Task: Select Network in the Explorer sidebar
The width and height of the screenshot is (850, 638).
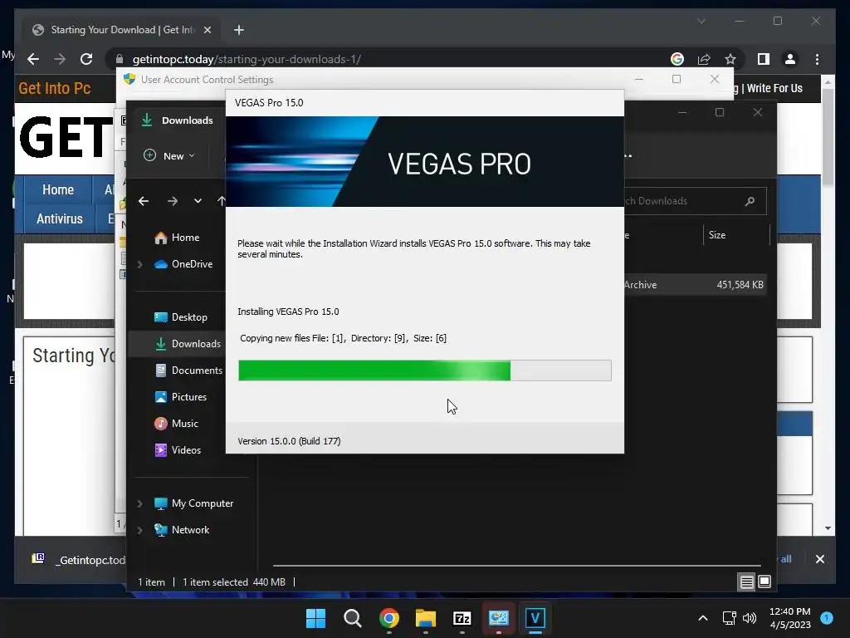Action: [x=182, y=530]
